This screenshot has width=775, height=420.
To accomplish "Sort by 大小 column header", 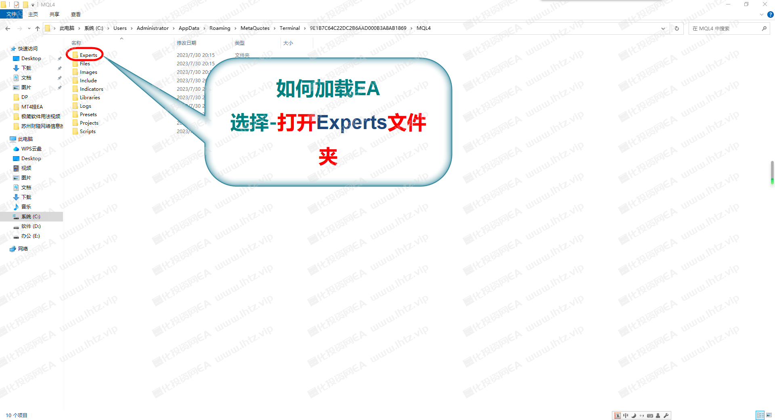I will [288, 43].
